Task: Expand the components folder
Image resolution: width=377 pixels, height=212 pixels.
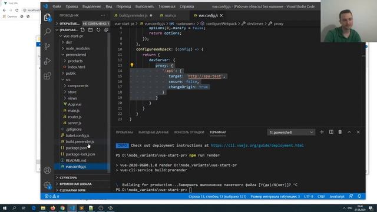Action: (78, 86)
